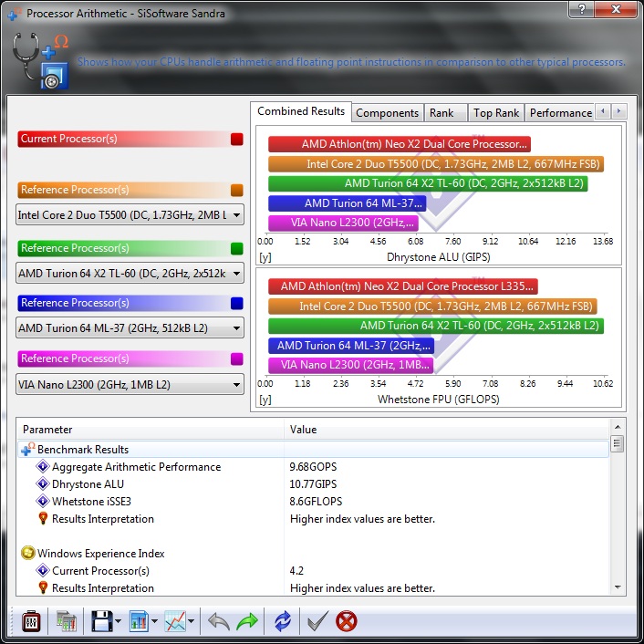The width and height of the screenshot is (644, 644).
Task: Click the red AMD Athlon Neo X2 Dhrystone bar
Action: [x=400, y=144]
